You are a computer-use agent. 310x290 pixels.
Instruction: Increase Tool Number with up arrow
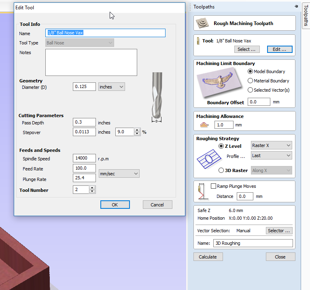tap(92, 188)
